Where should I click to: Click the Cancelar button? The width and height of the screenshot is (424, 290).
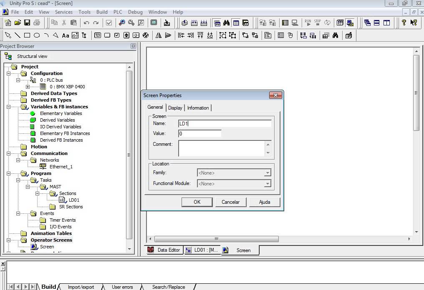point(231,202)
